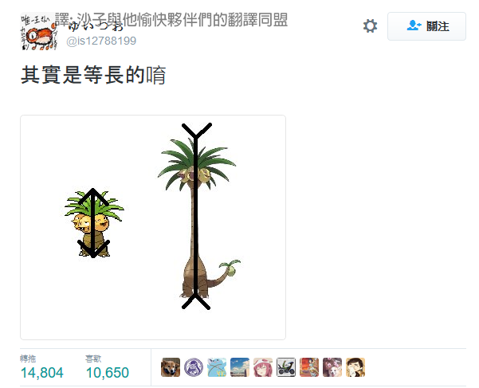
Task: Open the settings gear icon menu
Action: pos(370,26)
